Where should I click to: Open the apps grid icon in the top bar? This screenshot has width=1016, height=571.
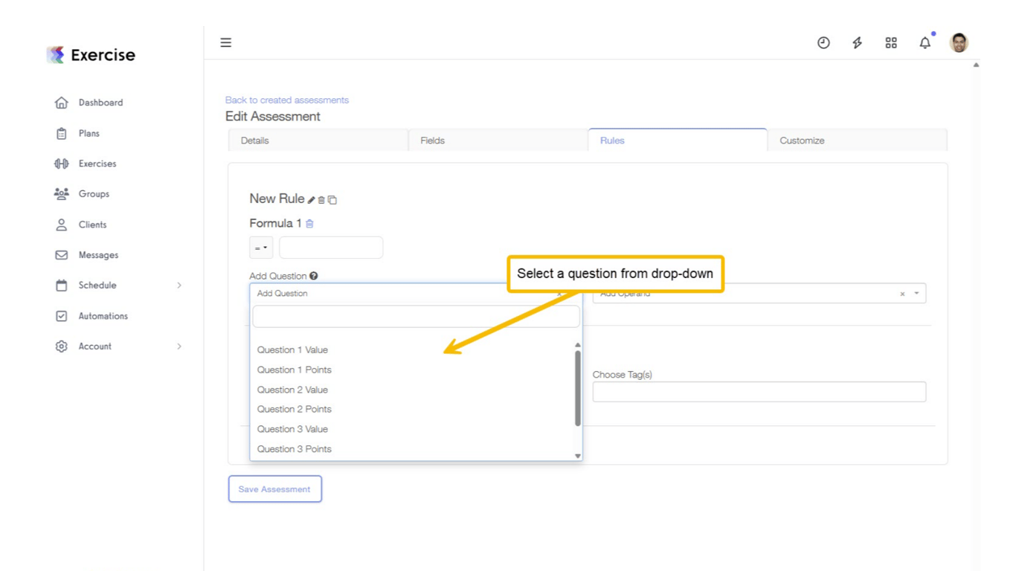click(891, 42)
